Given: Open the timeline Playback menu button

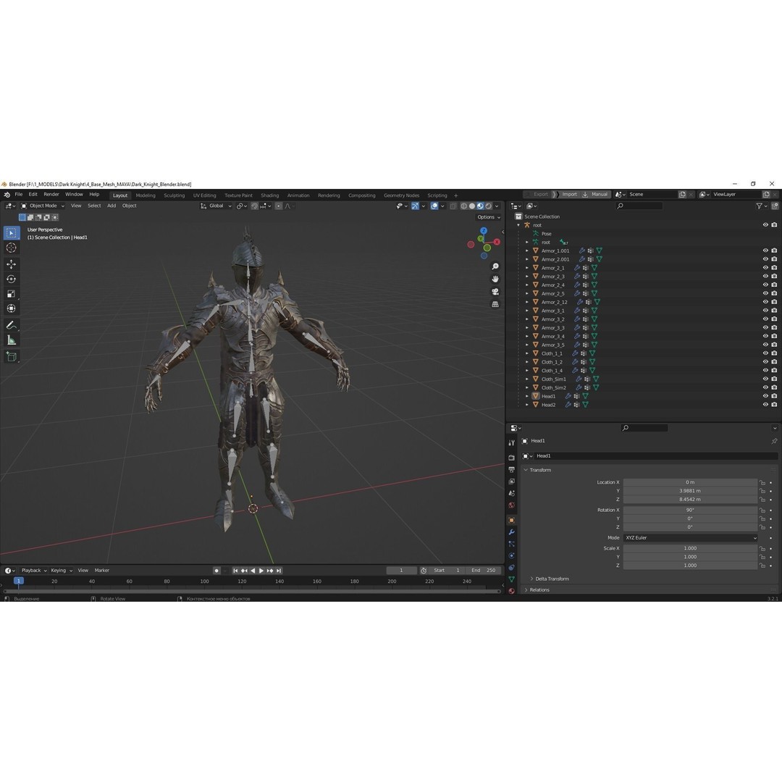Looking at the screenshot, I should (x=34, y=571).
